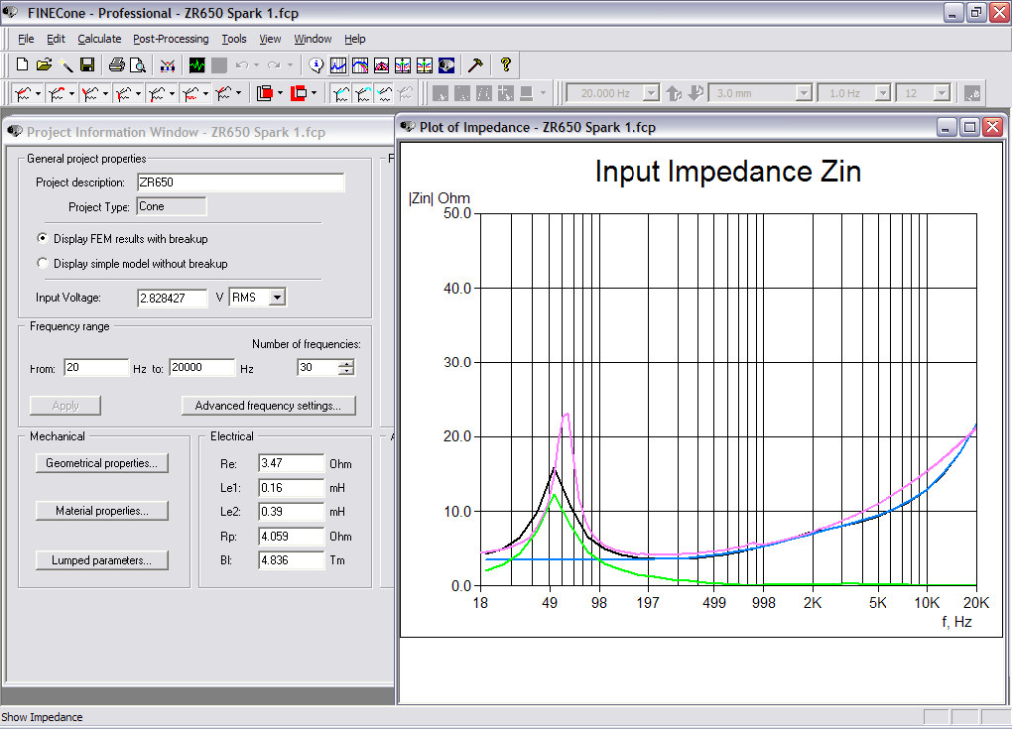Click the Re resistance field showing 3.47
Image resolution: width=1012 pixels, height=729 pixels.
click(x=291, y=463)
